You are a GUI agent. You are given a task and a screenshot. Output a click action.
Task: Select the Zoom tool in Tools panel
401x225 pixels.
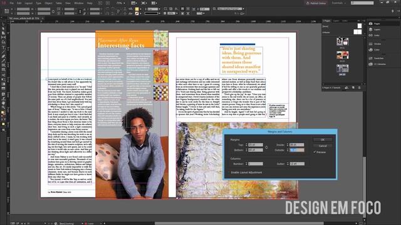[x=3, y=107]
